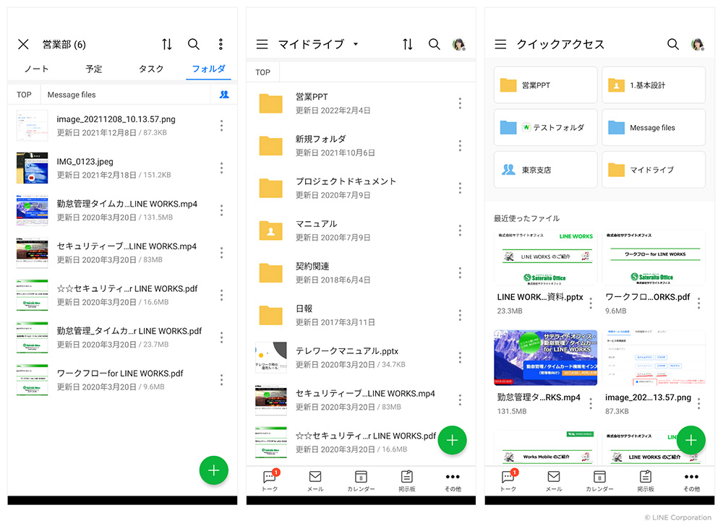This screenshot has height=526, width=723.
Task: Expand the マイドライブ dropdown arrow
Action: click(356, 44)
